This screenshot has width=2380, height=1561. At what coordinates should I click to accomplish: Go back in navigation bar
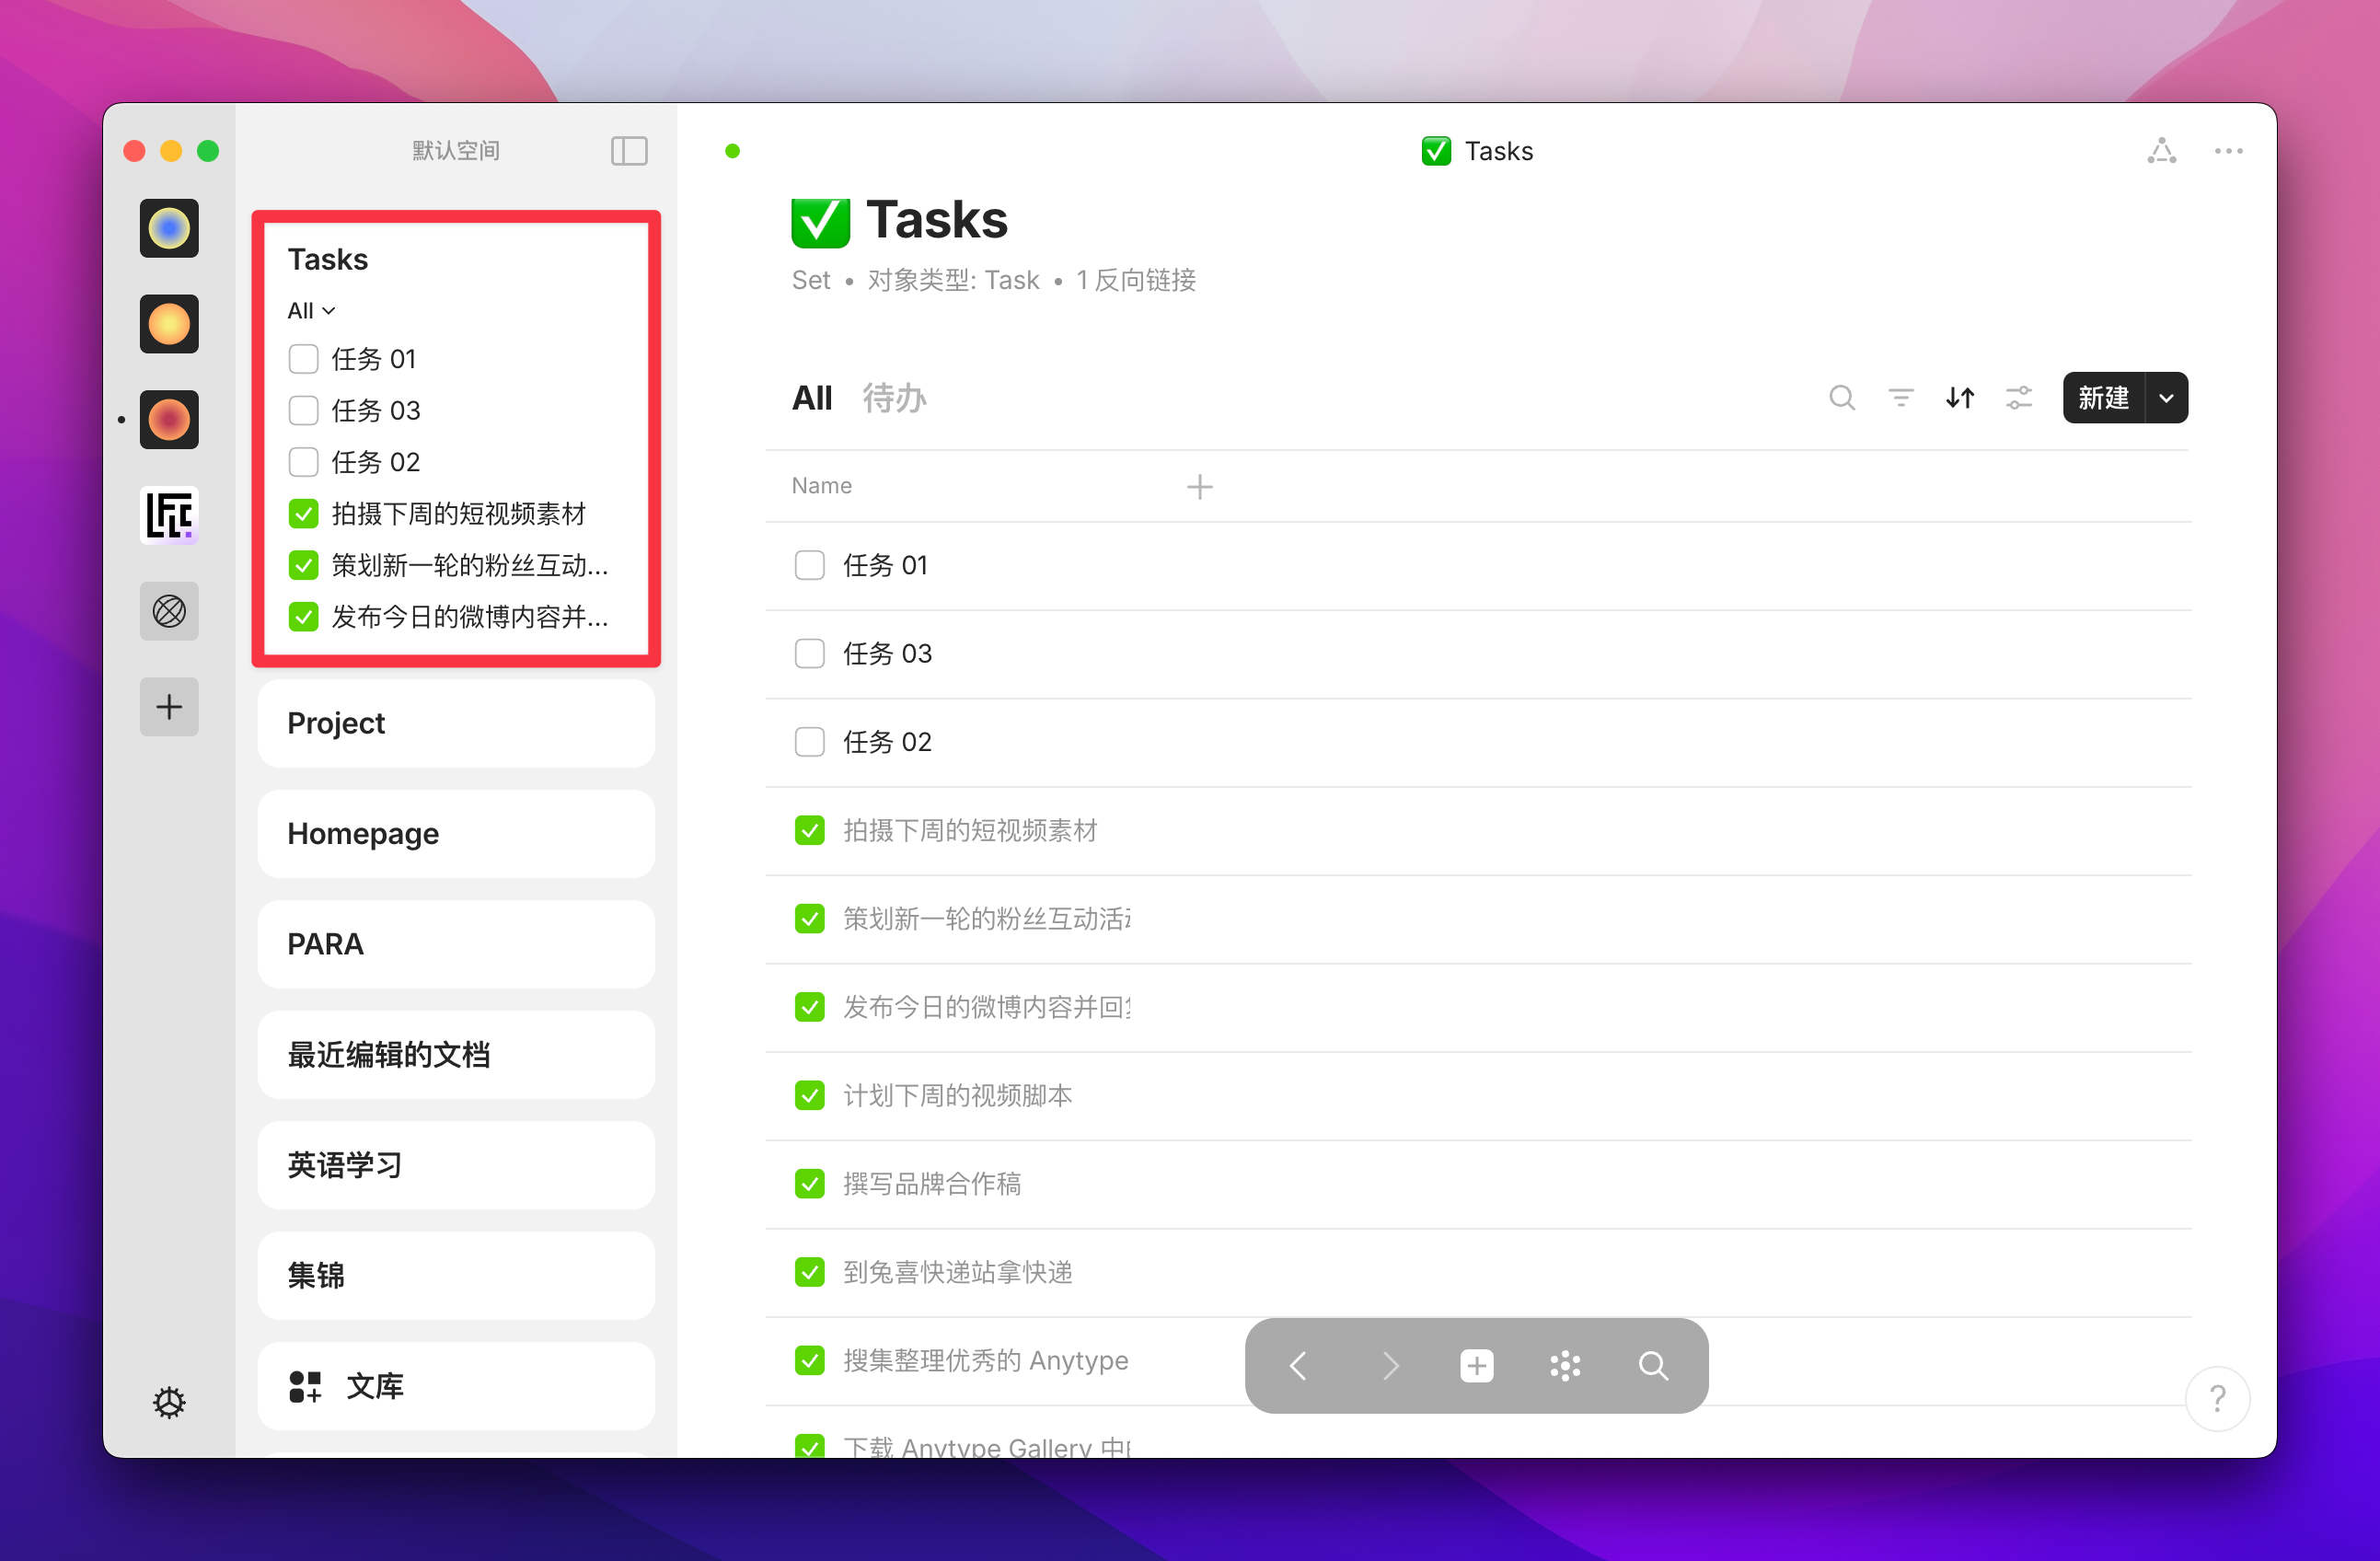(x=1299, y=1366)
